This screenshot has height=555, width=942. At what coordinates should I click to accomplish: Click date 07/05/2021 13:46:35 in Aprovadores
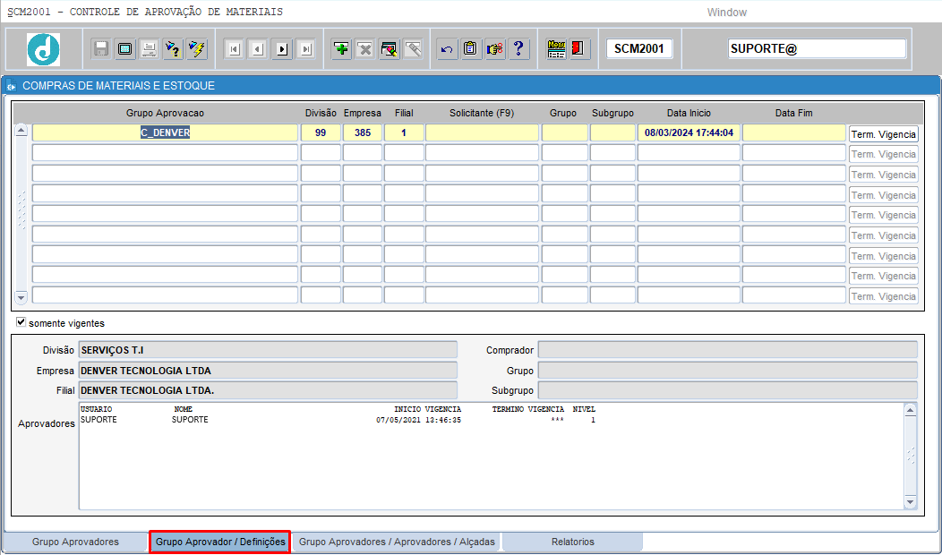click(419, 420)
